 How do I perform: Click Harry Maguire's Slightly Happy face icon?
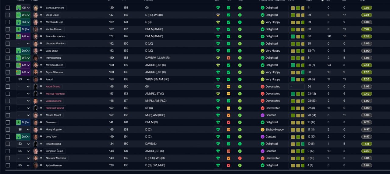(263, 129)
